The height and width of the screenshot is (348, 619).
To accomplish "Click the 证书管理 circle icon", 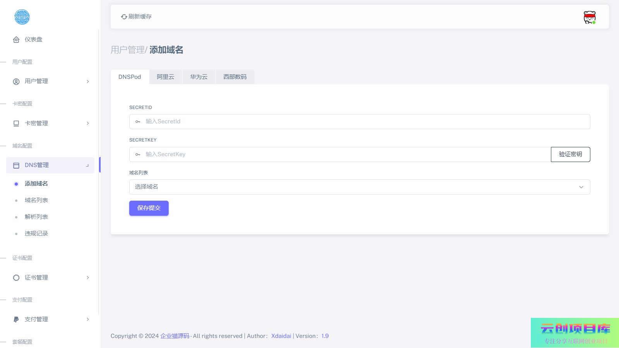I will click(16, 278).
